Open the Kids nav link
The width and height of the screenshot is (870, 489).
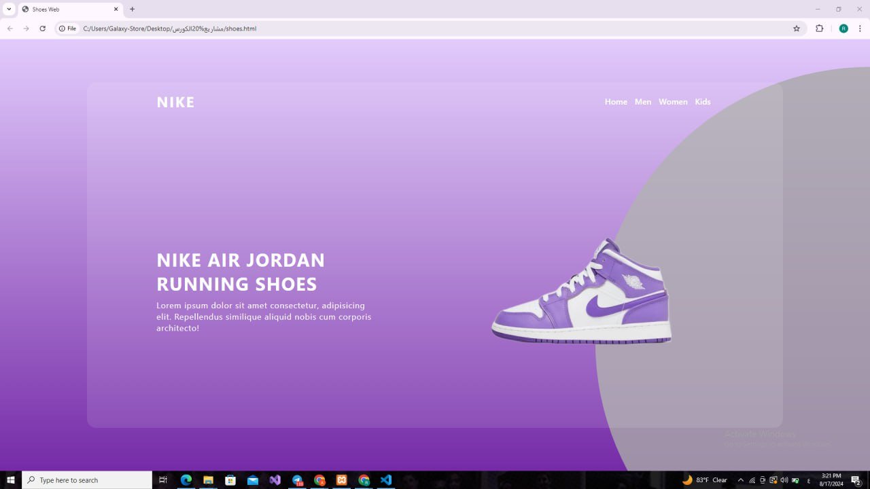703,102
